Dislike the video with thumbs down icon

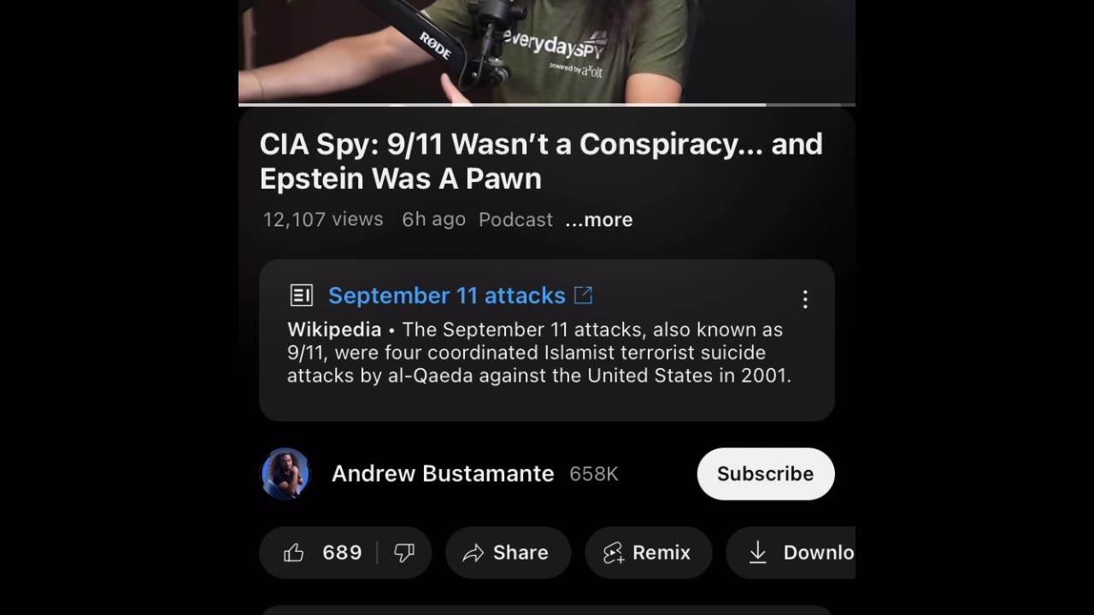[x=404, y=553]
